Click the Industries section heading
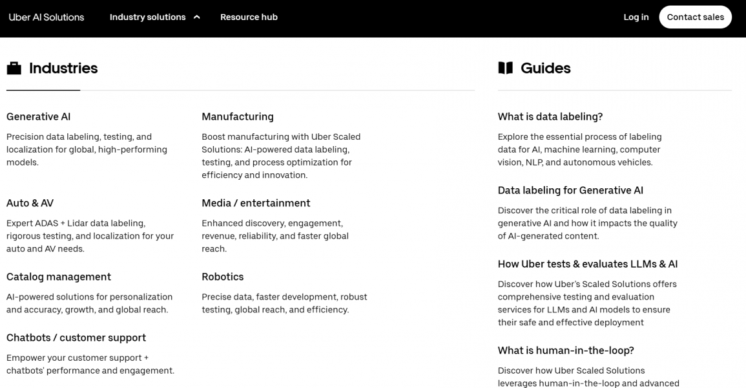746x388 pixels. click(x=63, y=69)
